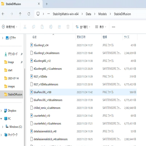Click Models in the breadcrumb path
Viewport: 146px width, 146px height.
click(x=103, y=14)
